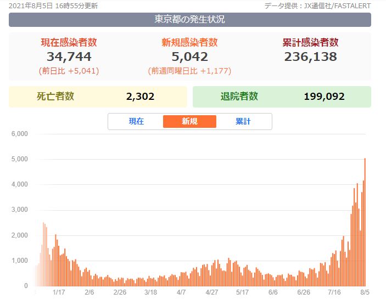The image size is (386, 299).
Task: Click the 6/26 x-axis date label
Action: point(304,292)
